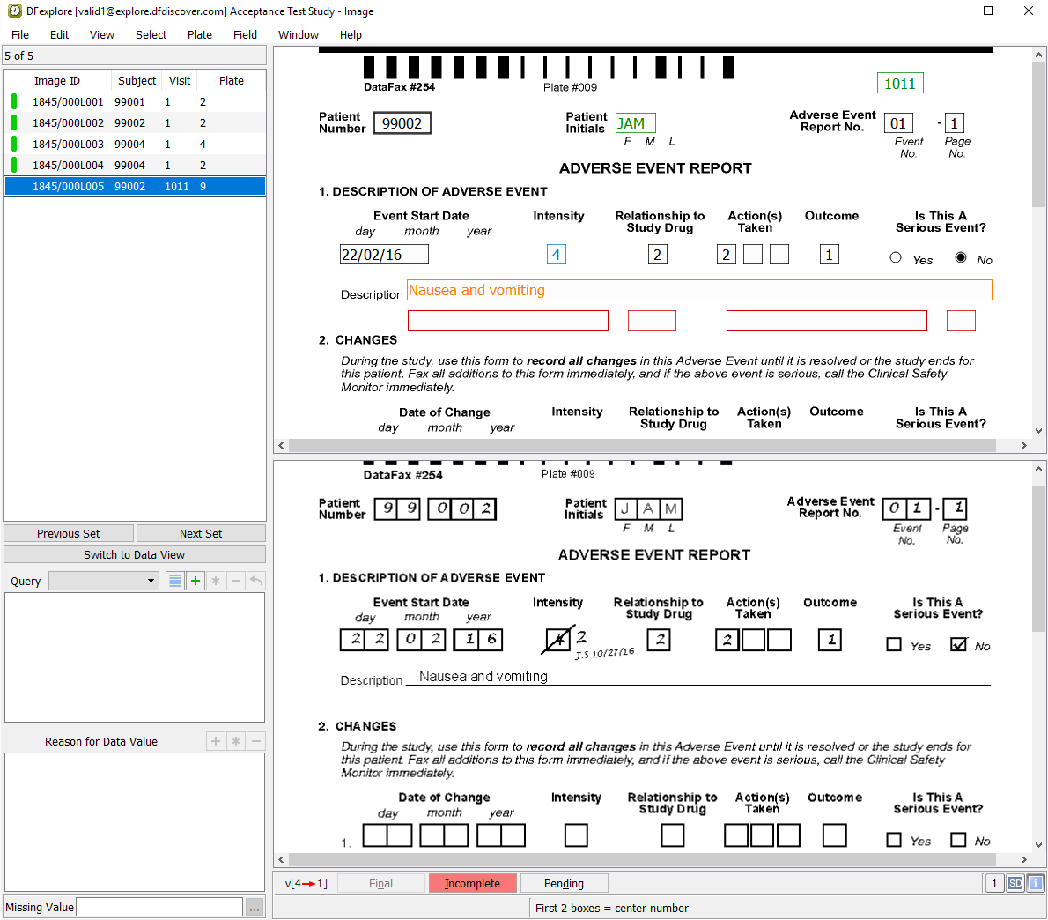
Task: Open the Plate menu
Action: coord(199,34)
